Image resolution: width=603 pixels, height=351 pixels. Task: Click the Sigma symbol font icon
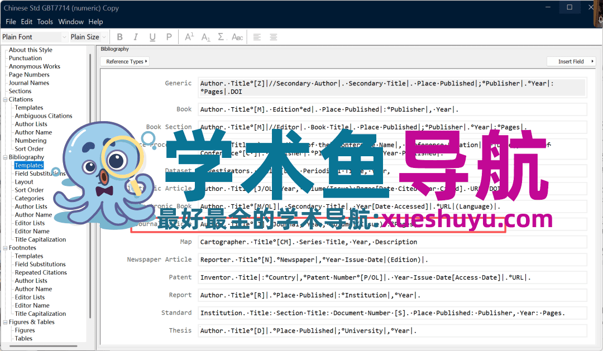(x=221, y=37)
